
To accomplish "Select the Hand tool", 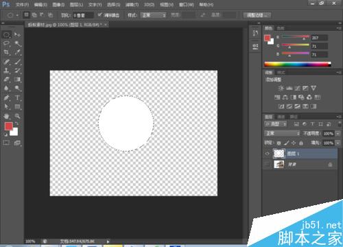I will (x=6, y=116).
